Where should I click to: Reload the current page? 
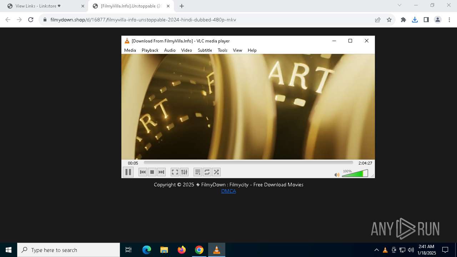coord(31,20)
